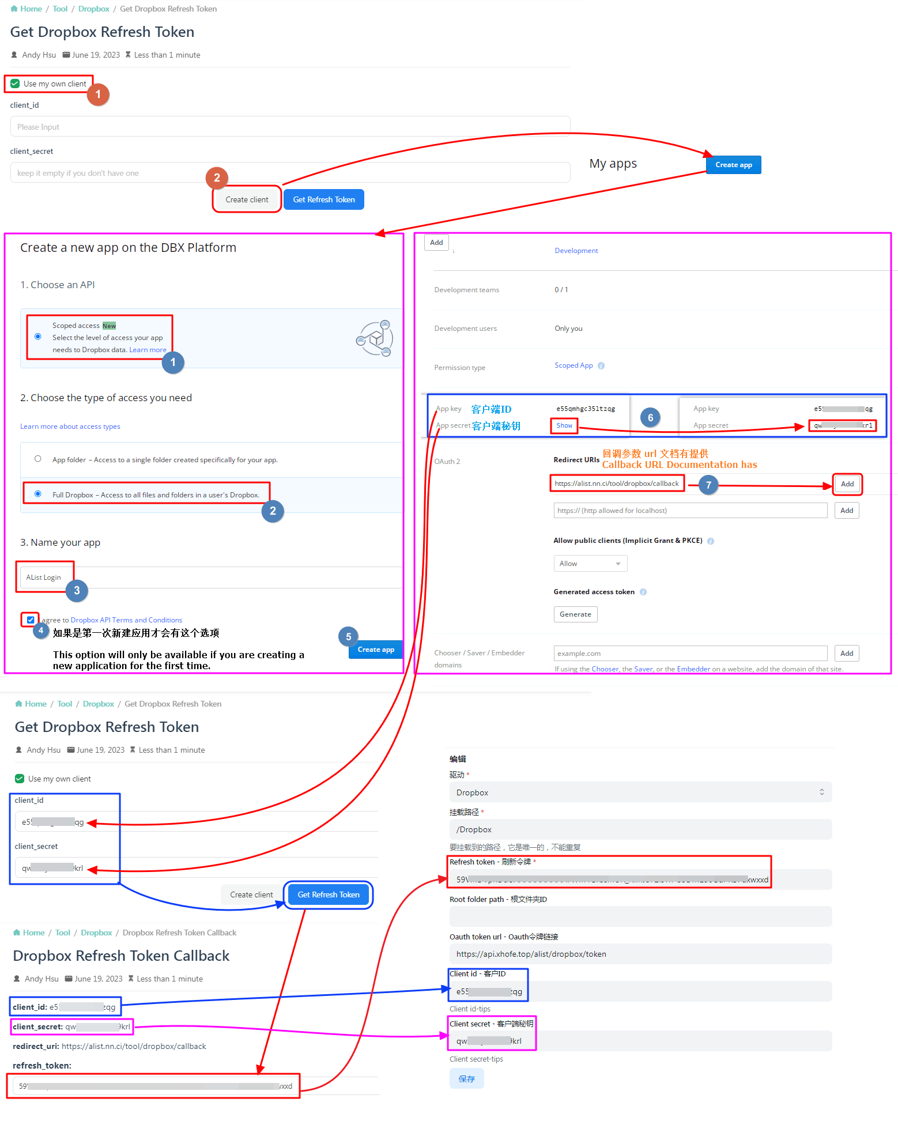This screenshot has width=898, height=1121.
Task: Select the App folder radio option
Action: pos(38,459)
